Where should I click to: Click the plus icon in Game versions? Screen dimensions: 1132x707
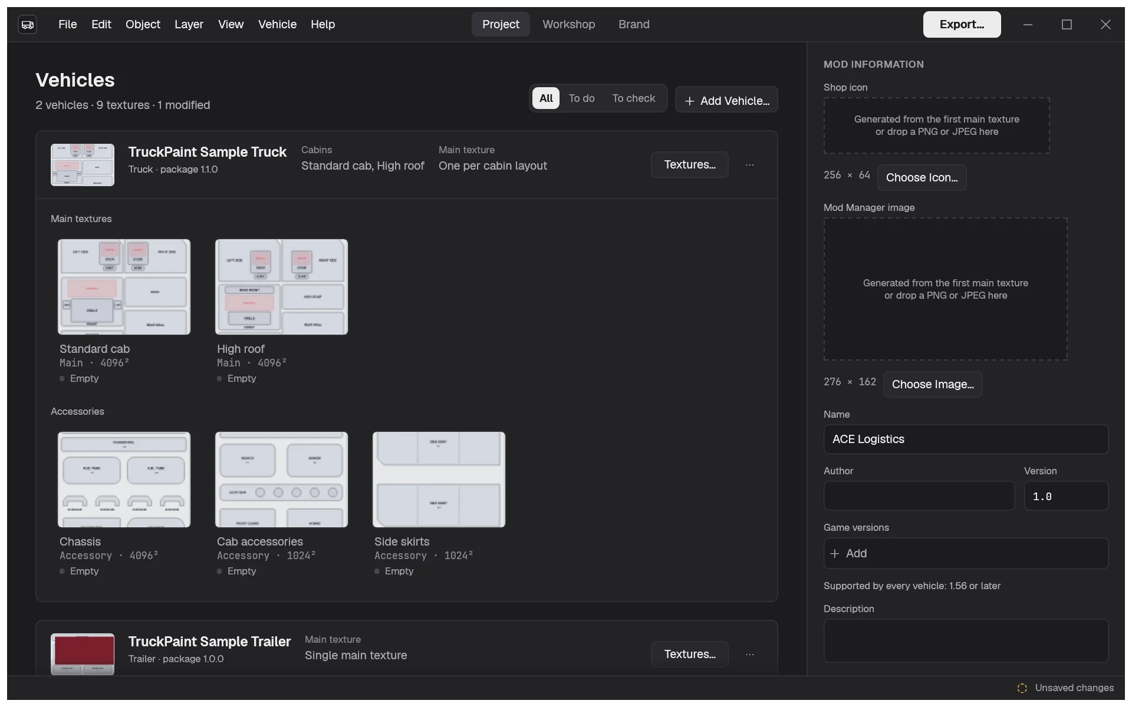point(834,554)
